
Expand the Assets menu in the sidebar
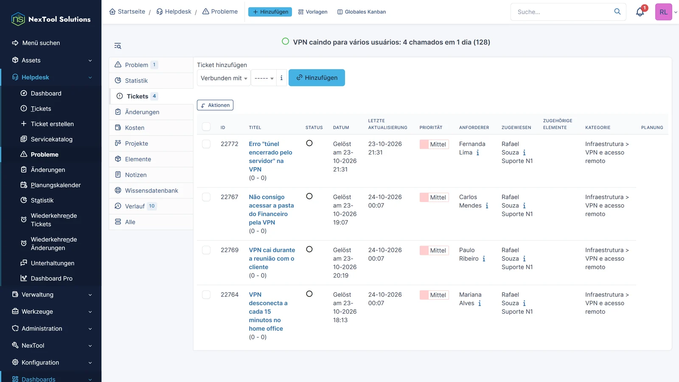(x=51, y=60)
